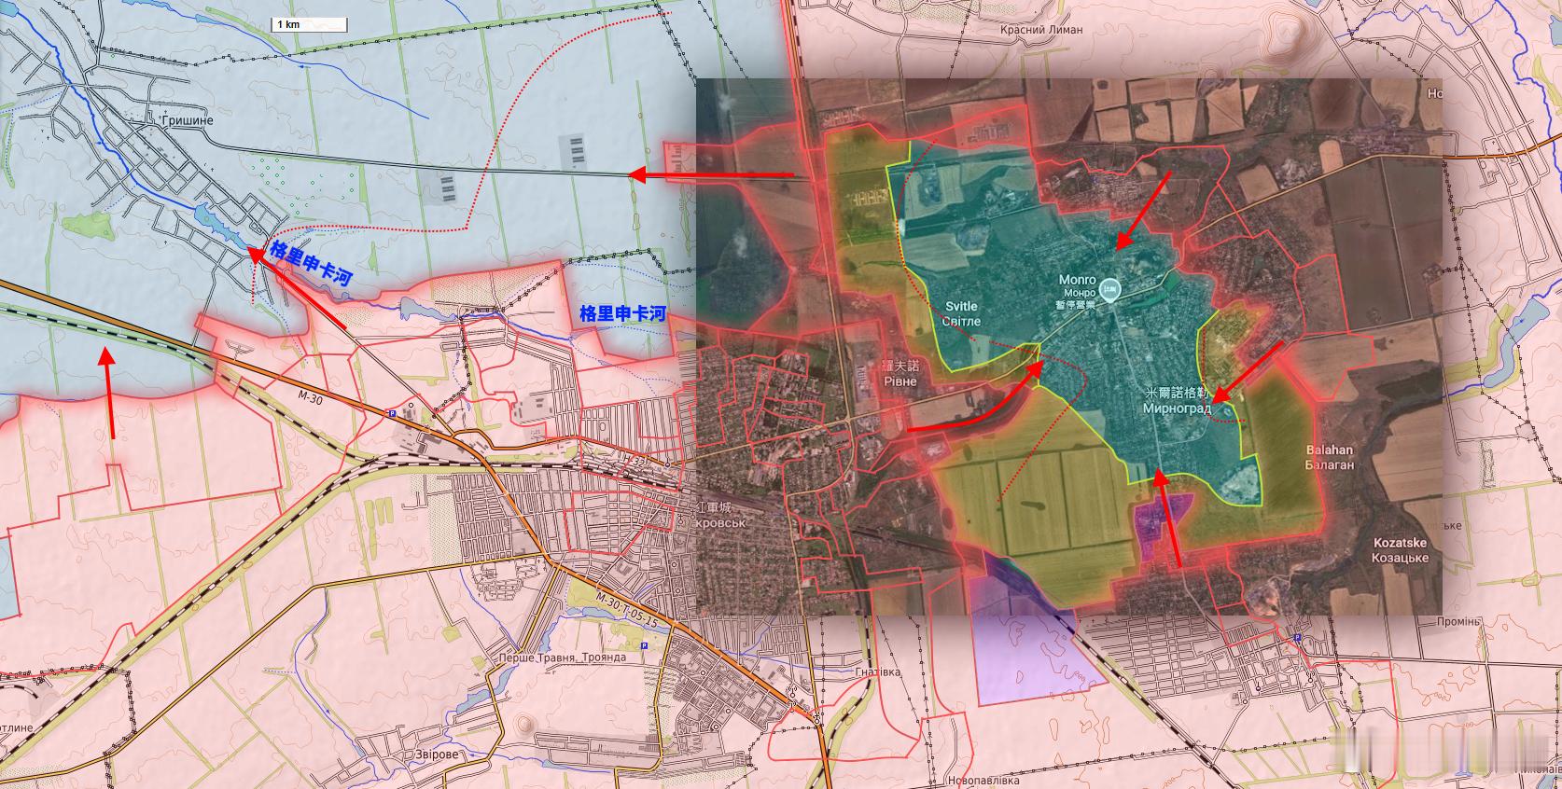Select the Рівне label
The image size is (1562, 789).
900,381
